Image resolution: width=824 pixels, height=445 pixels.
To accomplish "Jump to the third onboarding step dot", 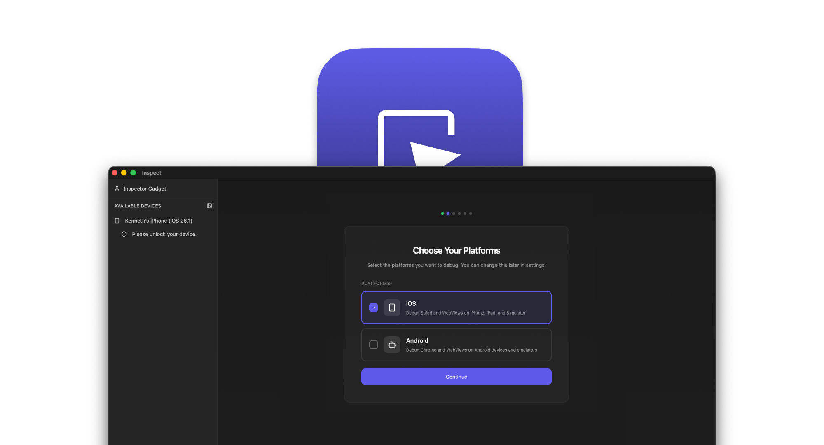I will pos(454,214).
